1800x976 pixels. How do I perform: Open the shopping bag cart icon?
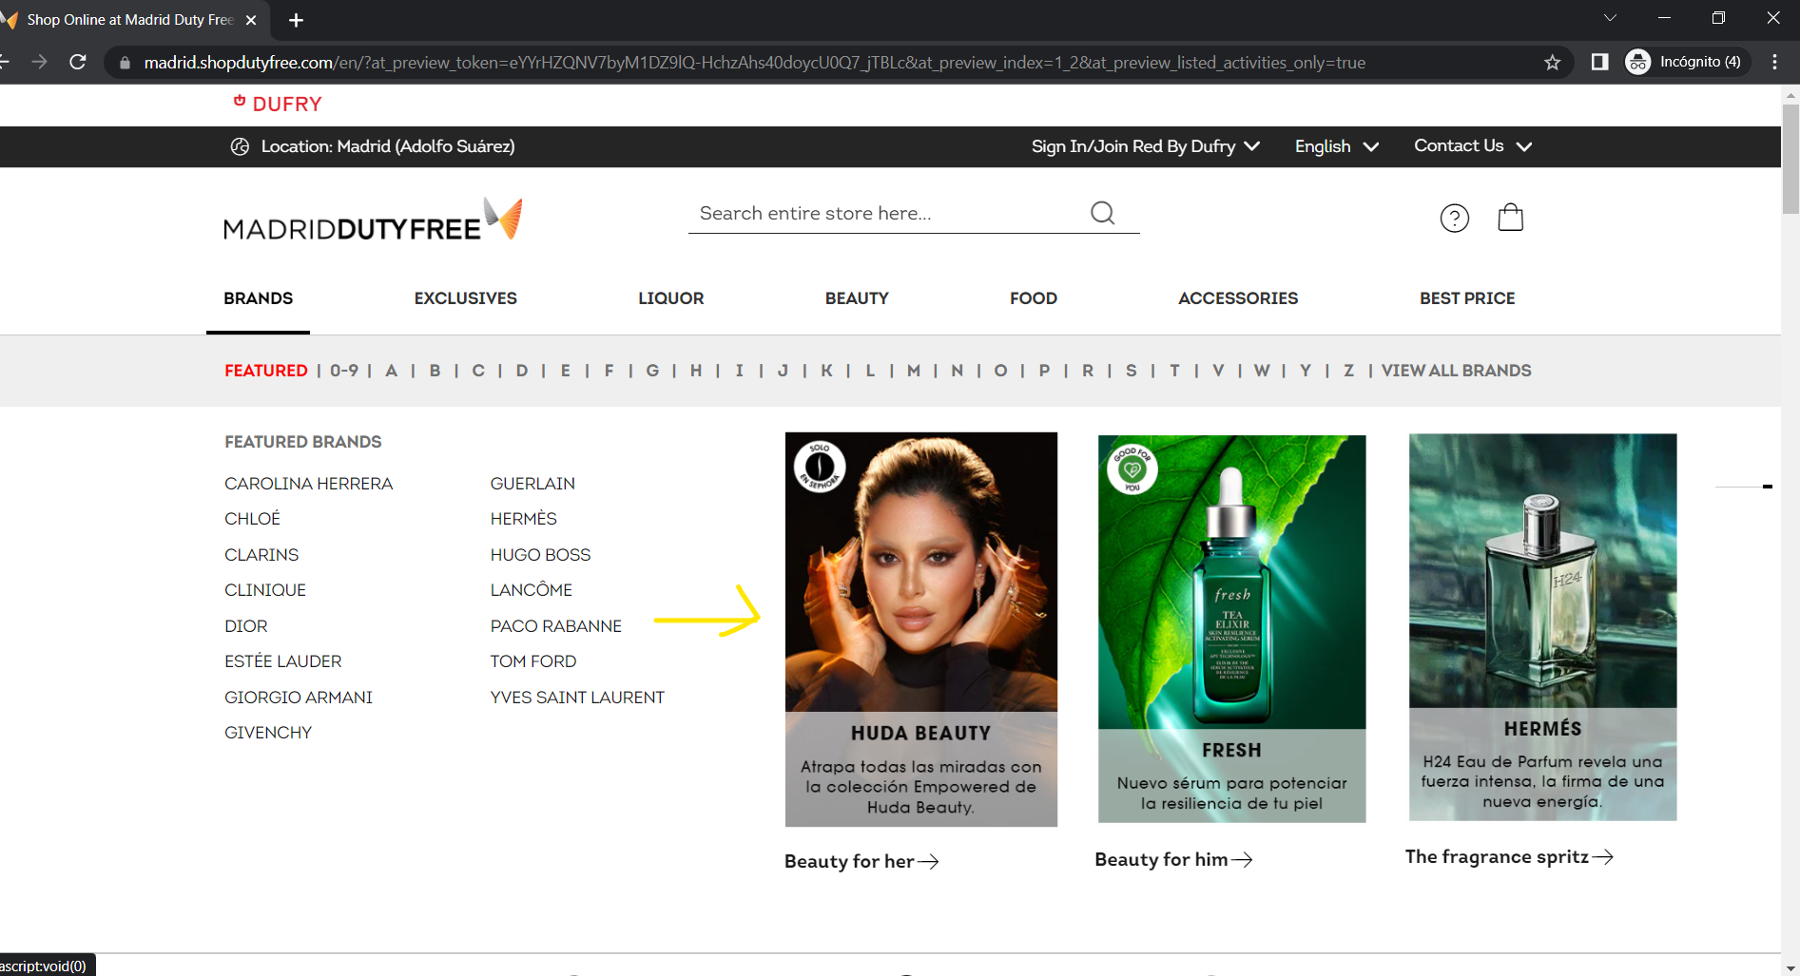[x=1510, y=218]
